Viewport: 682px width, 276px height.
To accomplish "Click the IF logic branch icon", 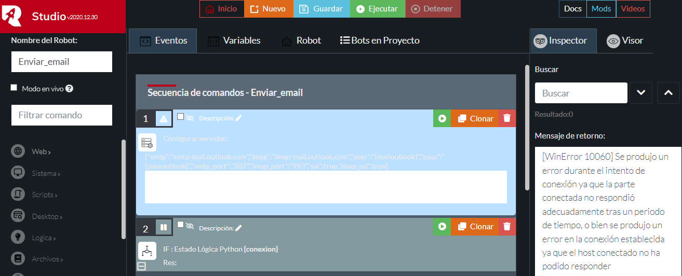I will [147, 251].
